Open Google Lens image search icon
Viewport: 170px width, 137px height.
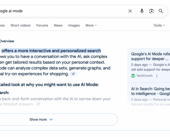click(x=151, y=11)
